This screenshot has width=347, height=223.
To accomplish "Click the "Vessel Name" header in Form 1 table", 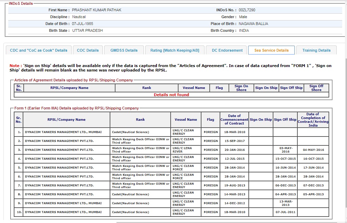I will [186, 120].
